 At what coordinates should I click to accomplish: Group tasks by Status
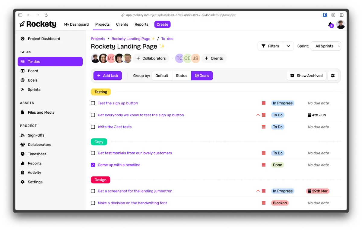182,76
